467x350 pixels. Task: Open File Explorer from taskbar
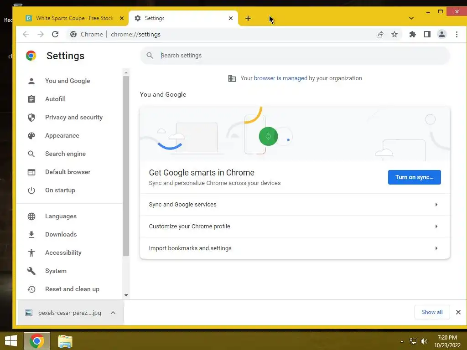point(65,341)
